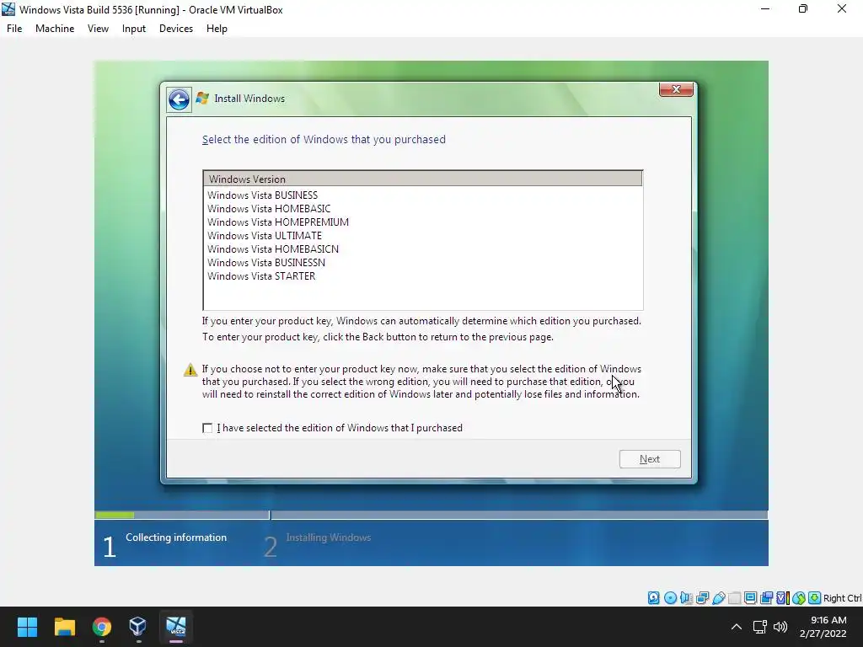Screen dimensions: 863x647
Task: Open the Help menu
Action: point(217,29)
